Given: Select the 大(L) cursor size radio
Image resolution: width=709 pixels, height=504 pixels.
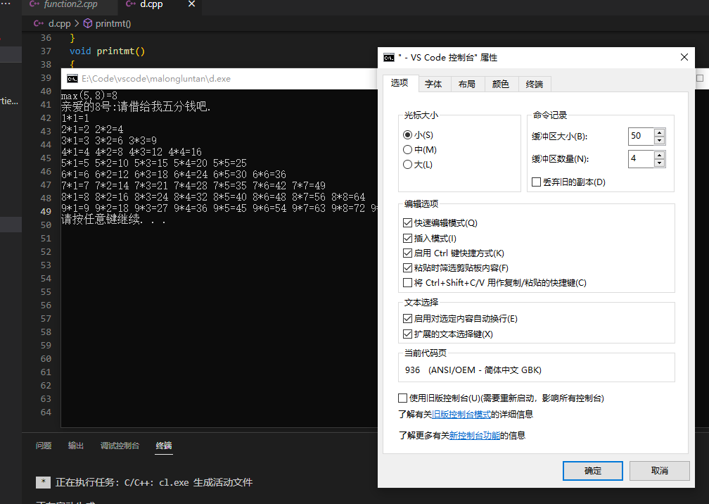Looking at the screenshot, I should (x=407, y=165).
